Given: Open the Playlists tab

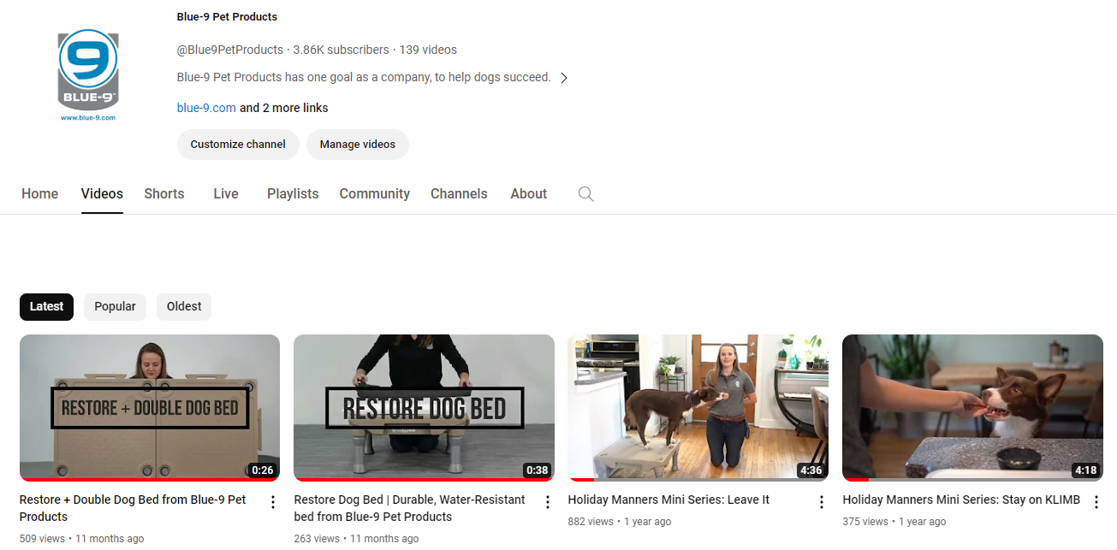Looking at the screenshot, I should (x=293, y=193).
